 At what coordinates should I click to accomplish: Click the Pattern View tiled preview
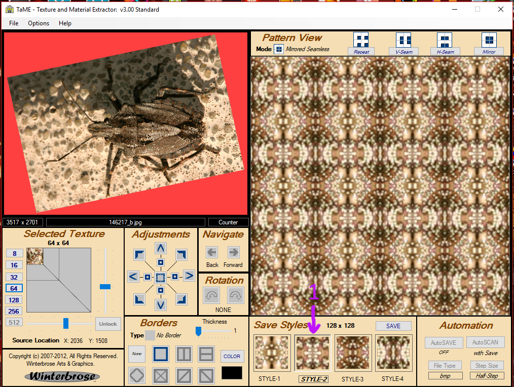381,186
